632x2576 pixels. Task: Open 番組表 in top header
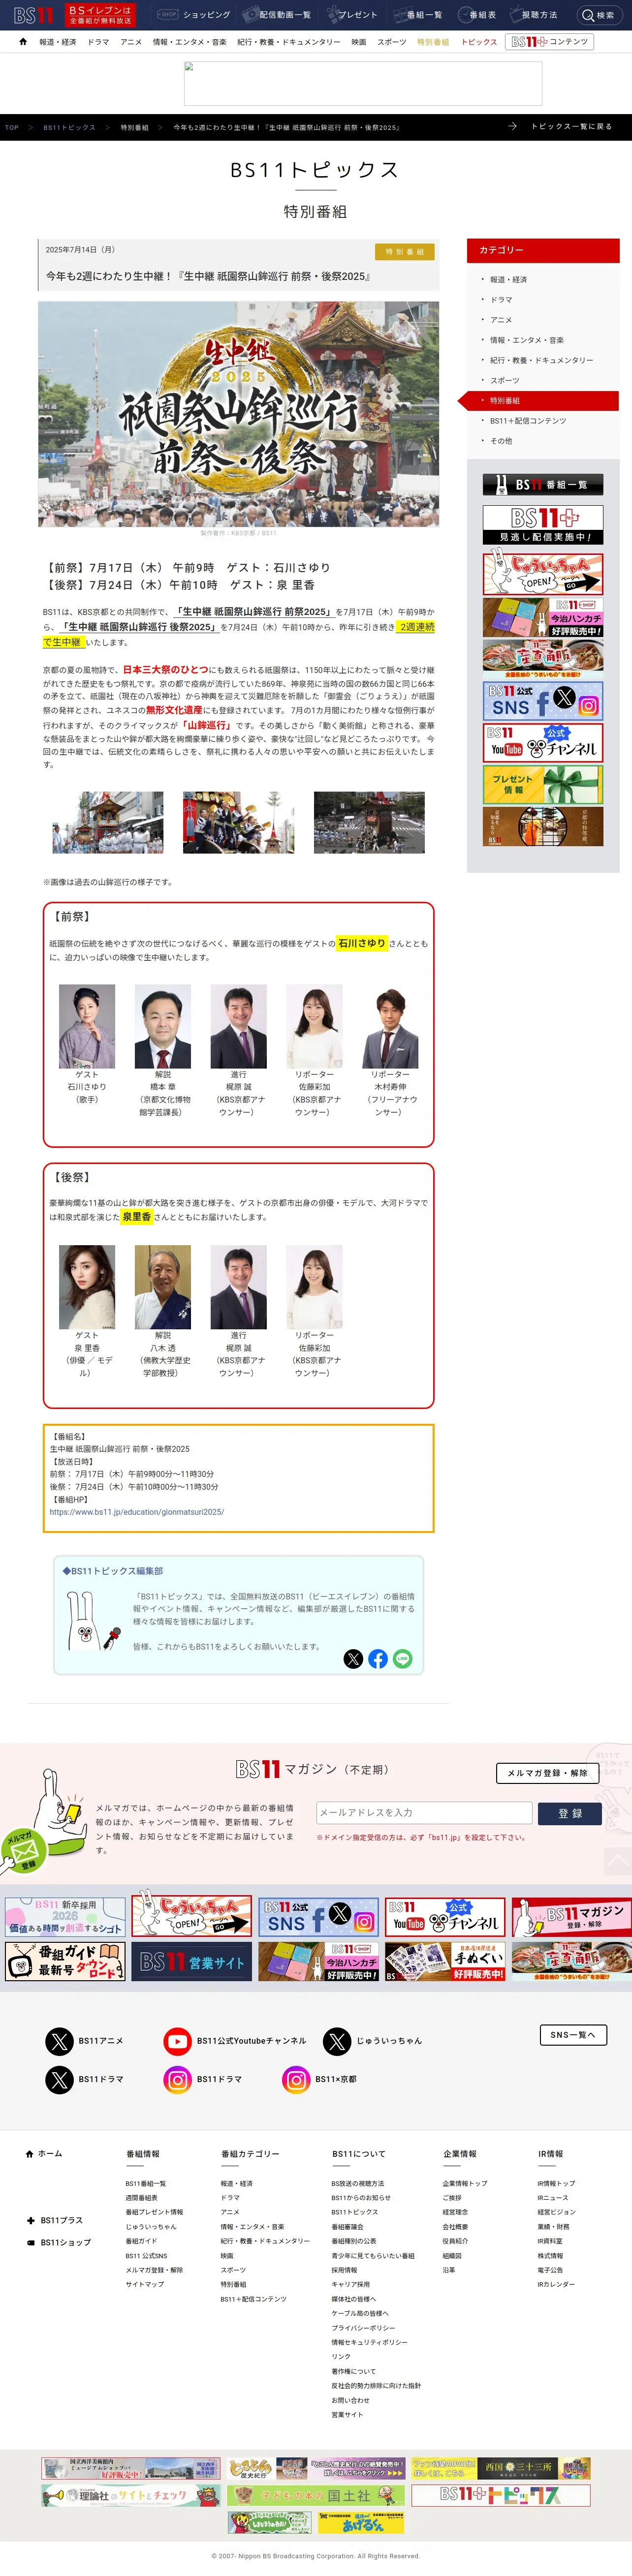tap(477, 15)
